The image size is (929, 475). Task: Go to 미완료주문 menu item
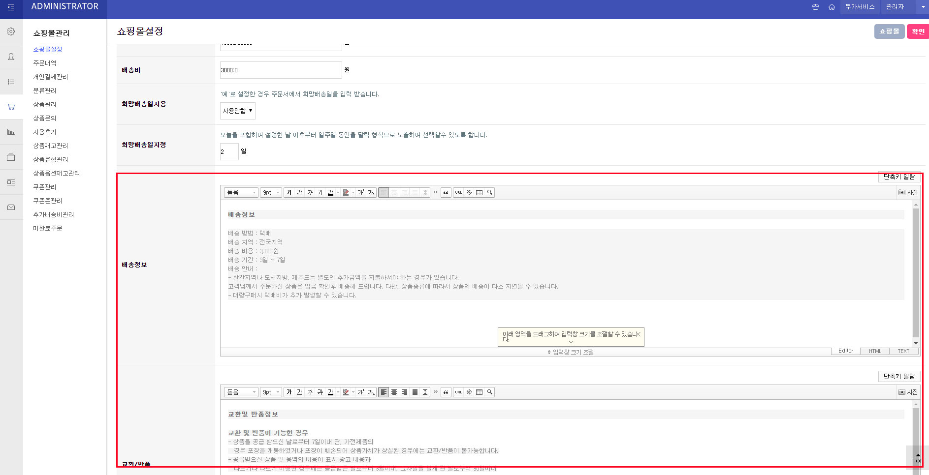[x=48, y=228]
